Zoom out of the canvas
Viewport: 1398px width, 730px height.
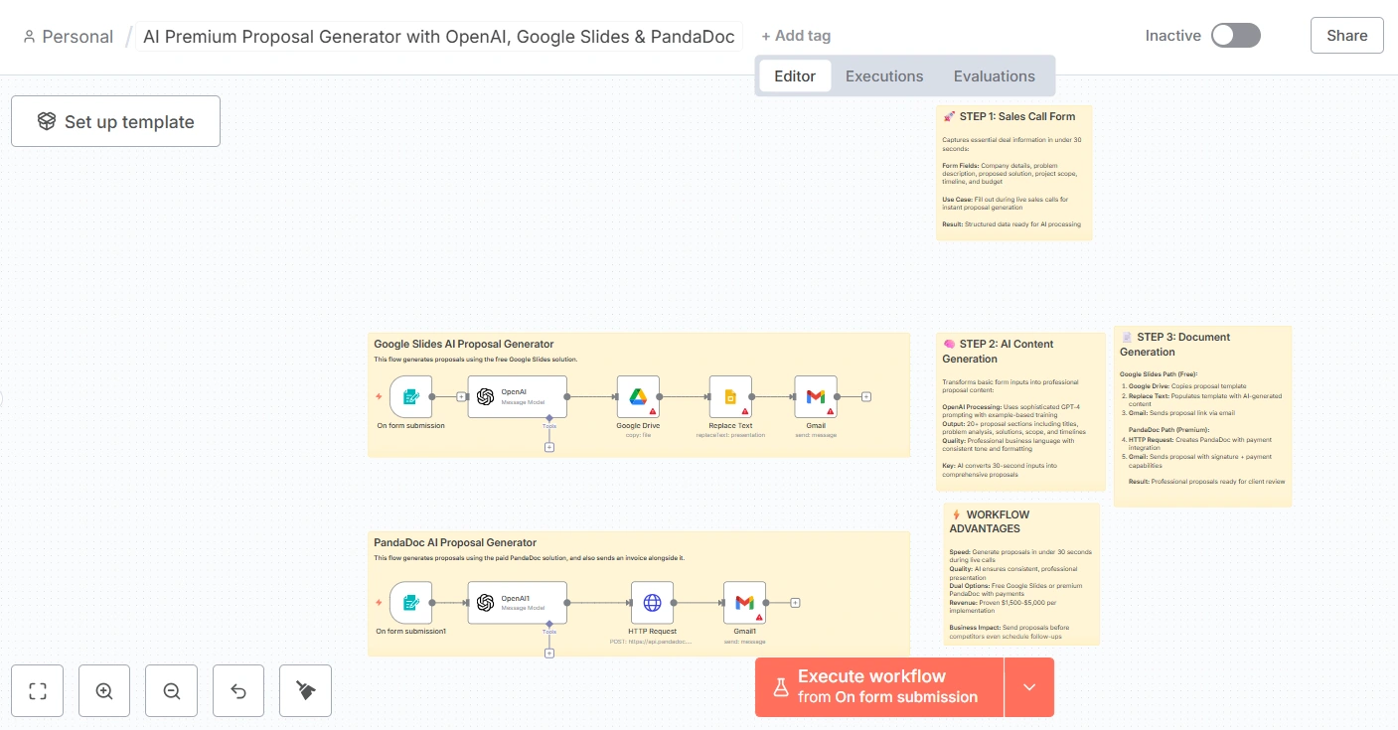[x=171, y=691]
